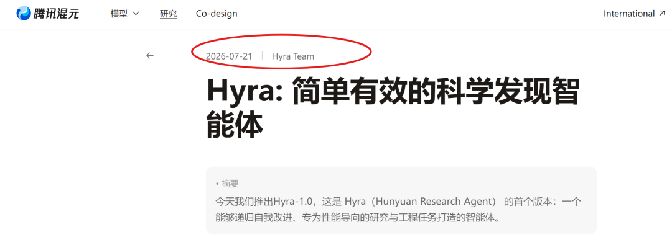Click the 摘要 label in the summary box

click(x=230, y=184)
